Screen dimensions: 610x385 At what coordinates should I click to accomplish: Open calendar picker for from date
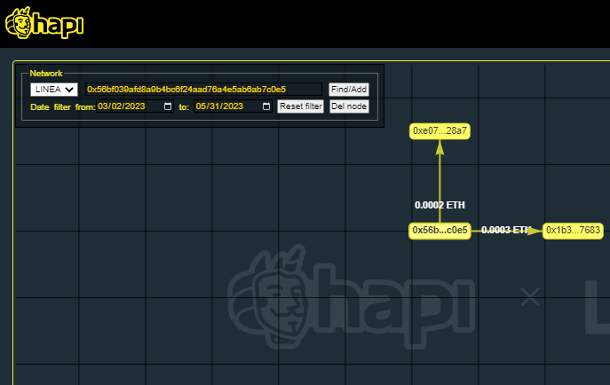tap(168, 106)
